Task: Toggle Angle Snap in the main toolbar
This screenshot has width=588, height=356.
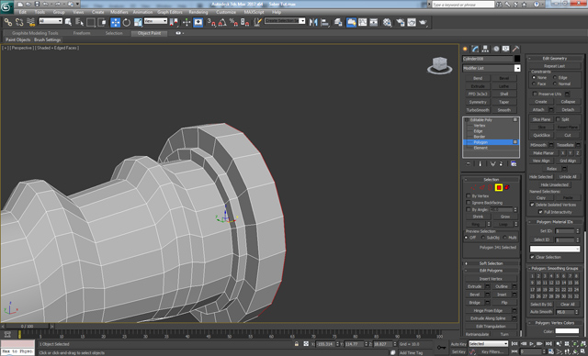Action: pyautogui.click(x=222, y=22)
